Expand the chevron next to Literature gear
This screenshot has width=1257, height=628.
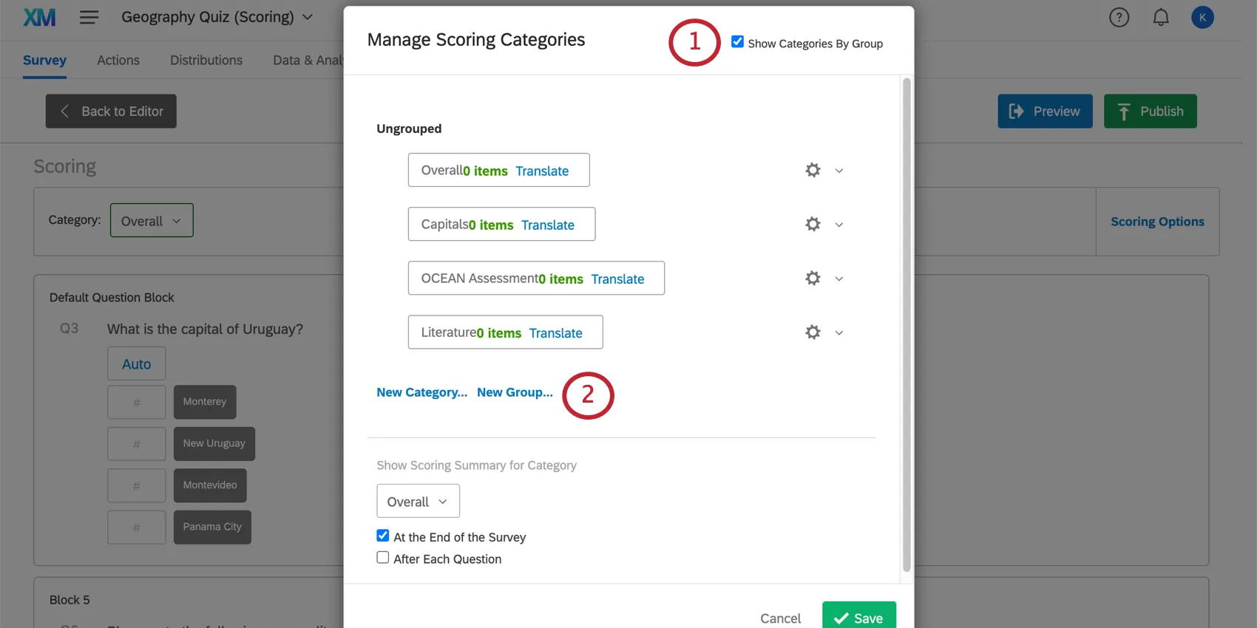click(x=839, y=333)
